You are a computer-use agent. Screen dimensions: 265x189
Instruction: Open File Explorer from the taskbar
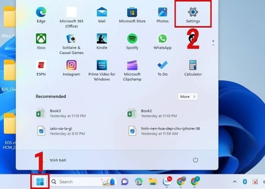(153, 182)
